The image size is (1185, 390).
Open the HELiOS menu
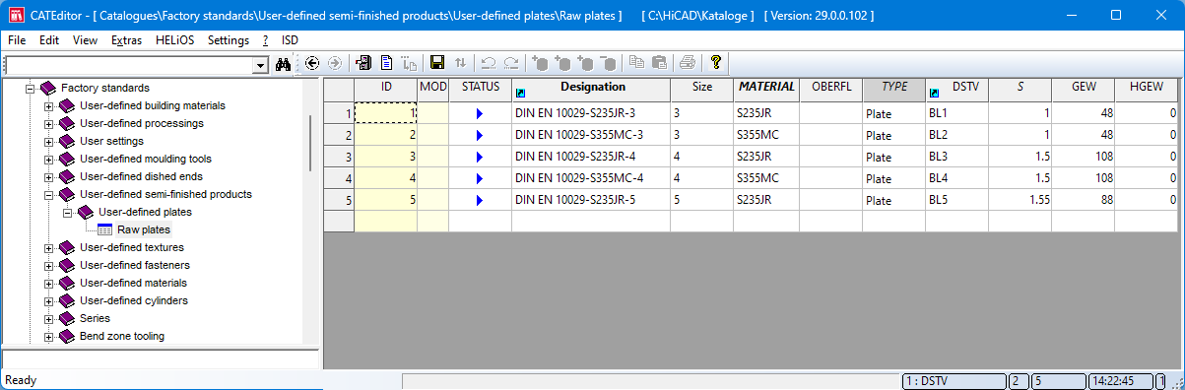[176, 40]
